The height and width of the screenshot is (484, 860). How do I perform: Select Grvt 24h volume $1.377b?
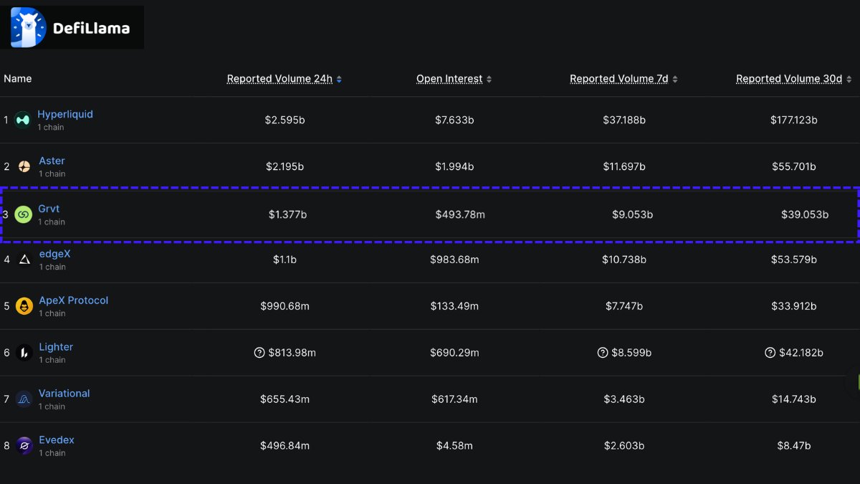coord(287,214)
